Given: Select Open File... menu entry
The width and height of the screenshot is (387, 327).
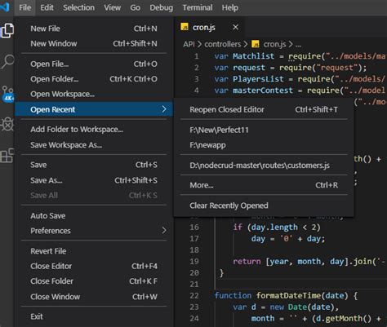Looking at the screenshot, I should [x=94, y=64].
